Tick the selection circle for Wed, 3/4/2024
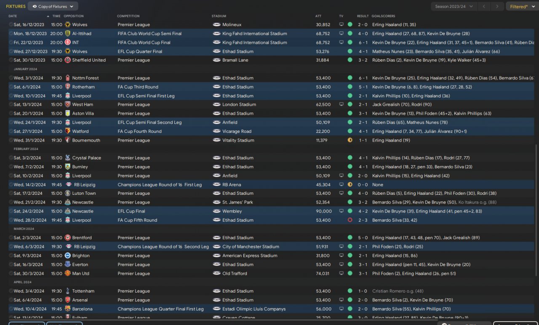Image resolution: width=539 pixels, height=325 pixels. point(11,291)
